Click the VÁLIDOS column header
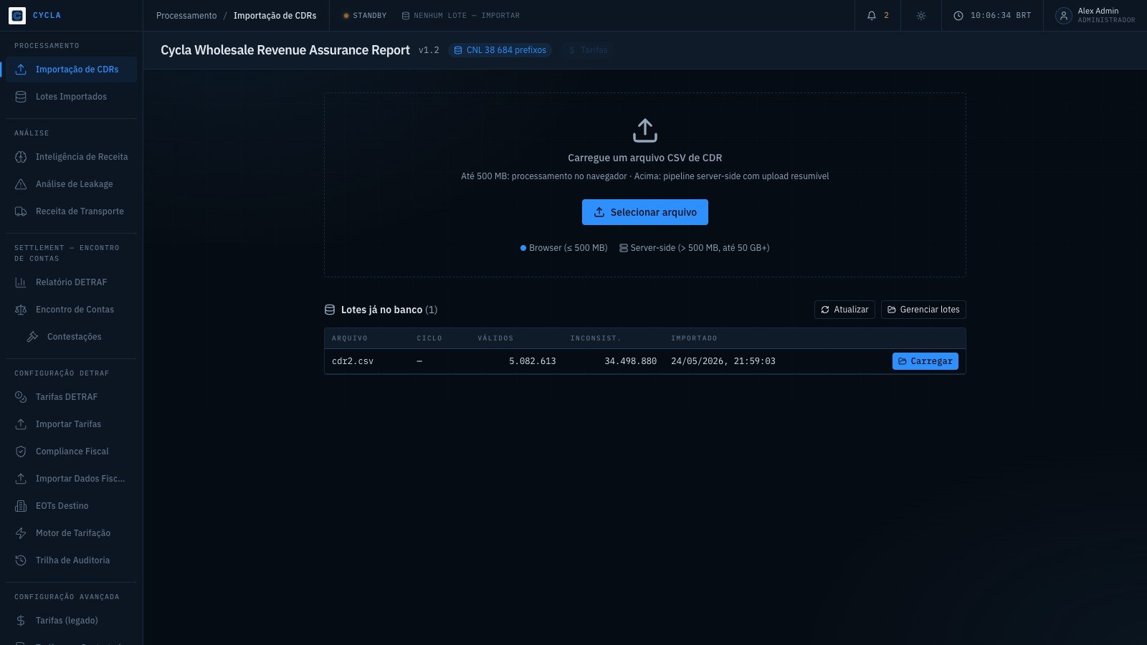This screenshot has width=1147, height=645. pos(495,338)
